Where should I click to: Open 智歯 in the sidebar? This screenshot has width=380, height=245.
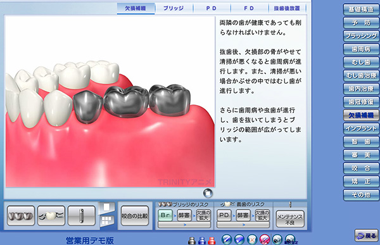(x=361, y=142)
